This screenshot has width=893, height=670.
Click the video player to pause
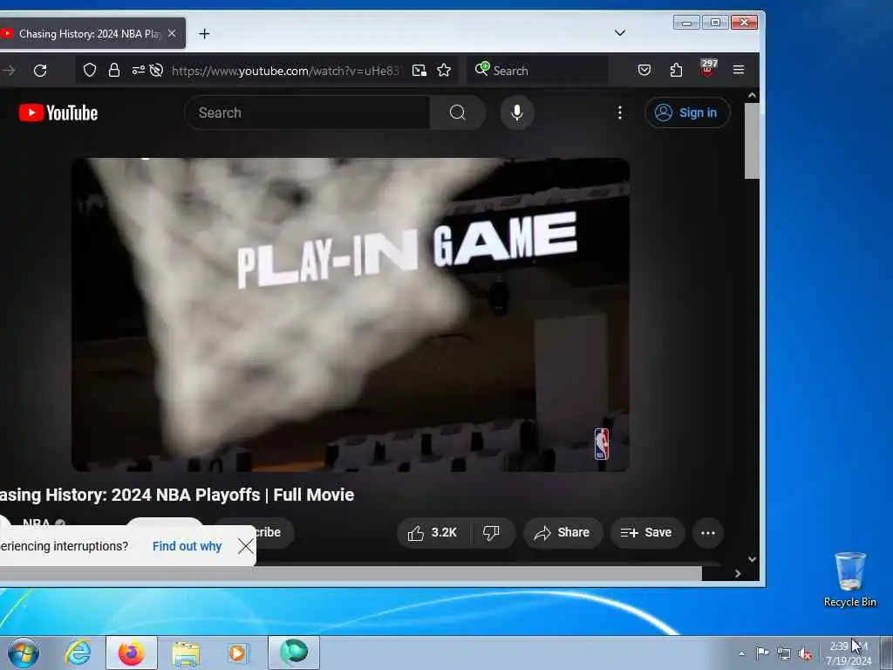click(x=351, y=314)
